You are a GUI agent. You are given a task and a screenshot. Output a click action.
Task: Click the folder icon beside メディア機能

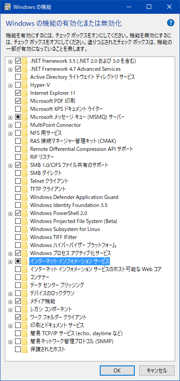[x=24, y=301]
